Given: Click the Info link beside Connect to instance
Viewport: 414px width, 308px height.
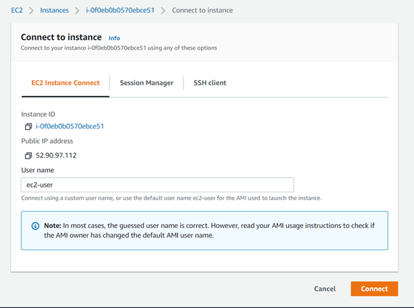Looking at the screenshot, I should tap(114, 38).
